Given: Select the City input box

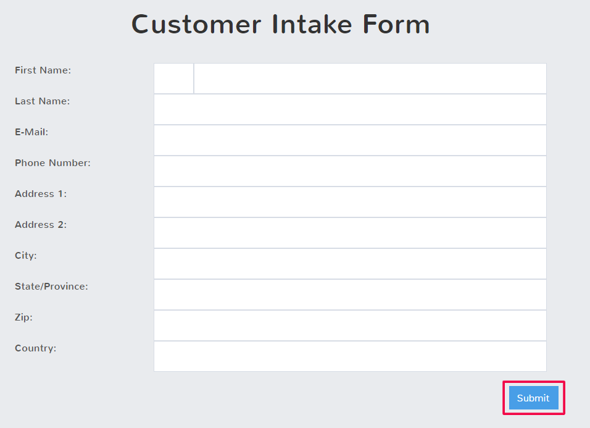Looking at the screenshot, I should click(350, 264).
